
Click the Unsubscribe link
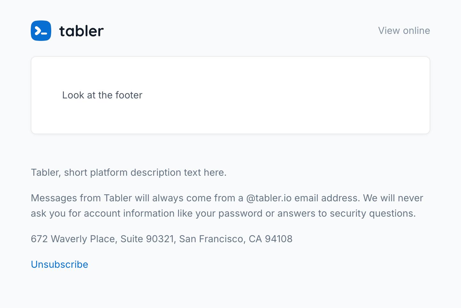pos(60,265)
